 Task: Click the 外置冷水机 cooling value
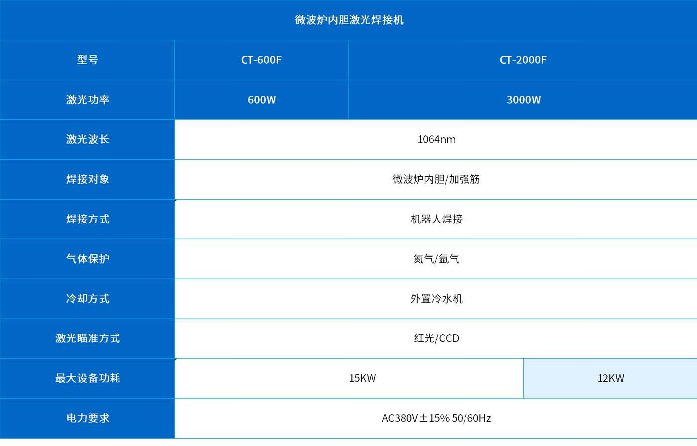[436, 299]
